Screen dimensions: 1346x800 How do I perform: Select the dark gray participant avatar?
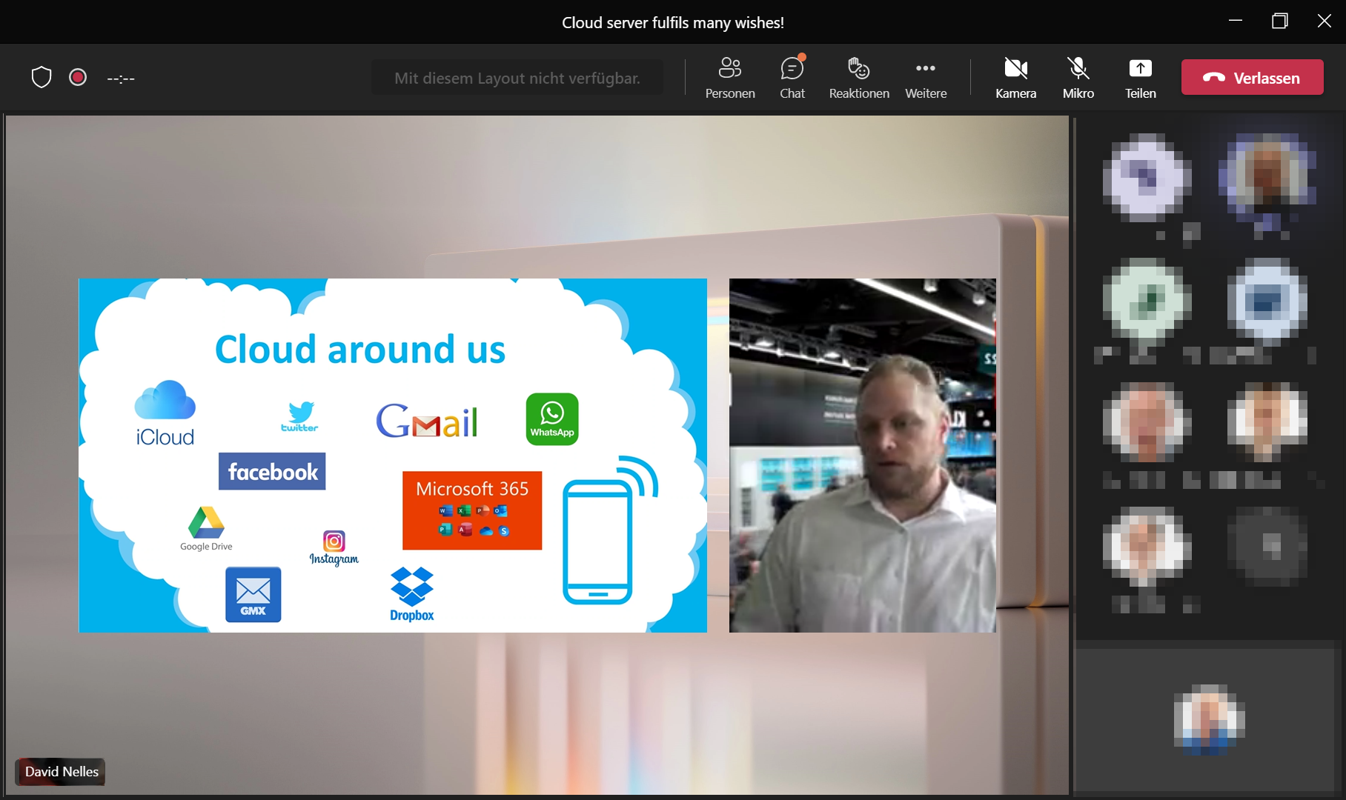click(1267, 547)
